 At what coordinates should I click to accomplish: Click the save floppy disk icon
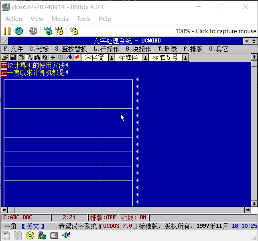[12, 58]
